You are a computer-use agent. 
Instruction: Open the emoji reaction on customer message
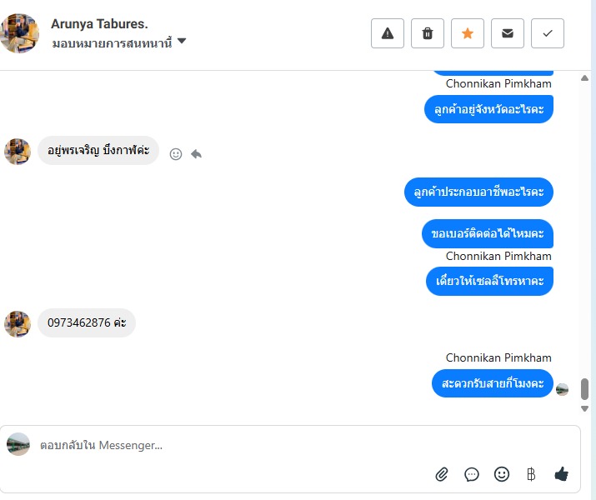click(176, 154)
